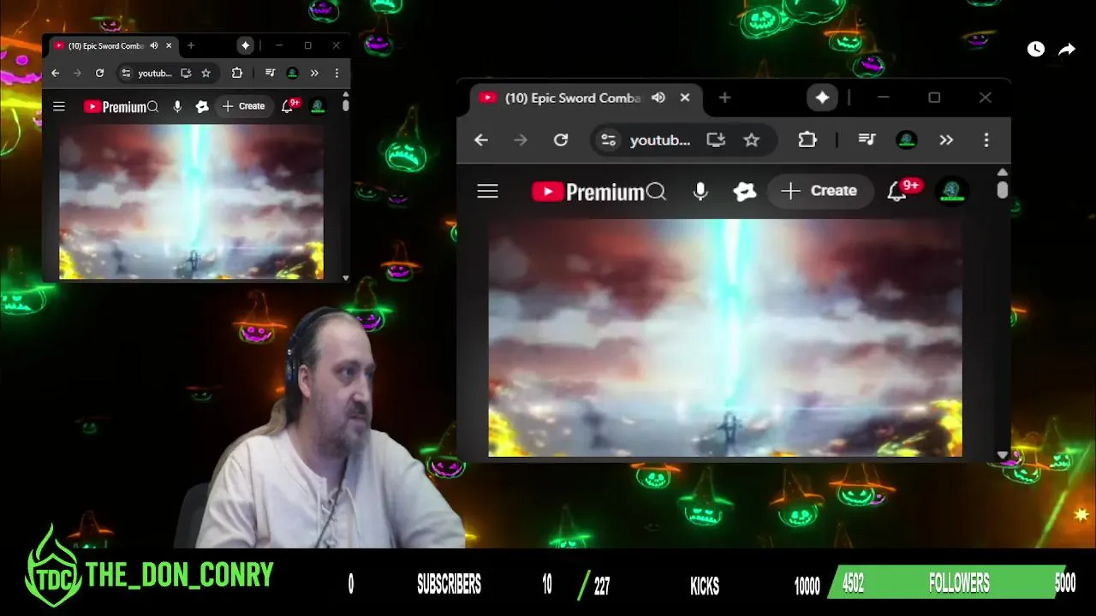Mute the Epic Sword Combat tab in small window

click(154, 46)
